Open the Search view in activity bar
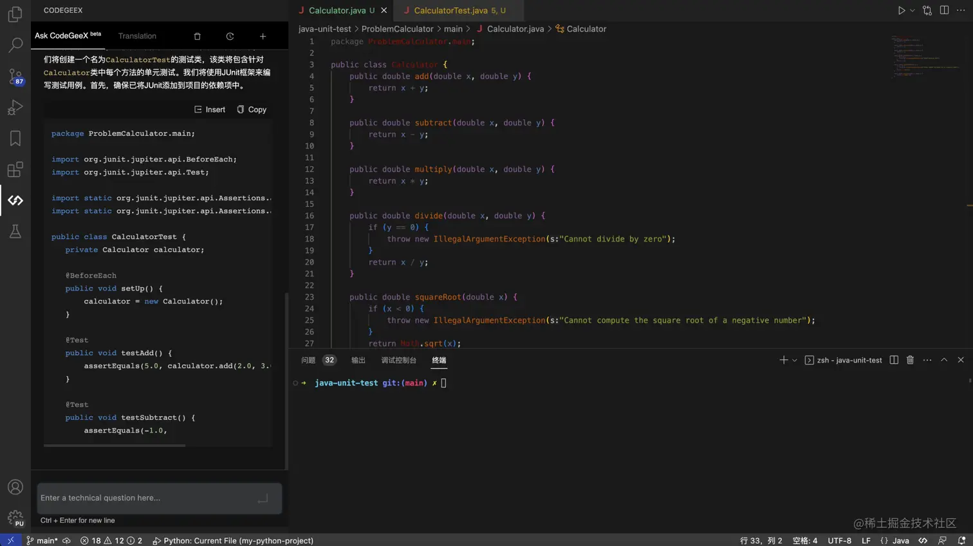 [x=15, y=44]
